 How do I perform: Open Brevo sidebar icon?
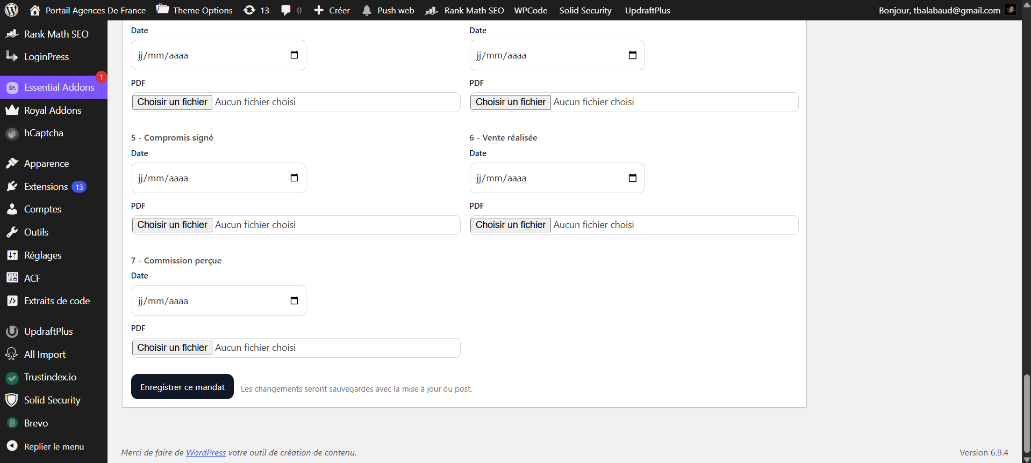pyautogui.click(x=12, y=423)
